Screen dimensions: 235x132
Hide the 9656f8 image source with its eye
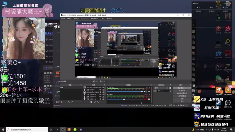(100, 92)
